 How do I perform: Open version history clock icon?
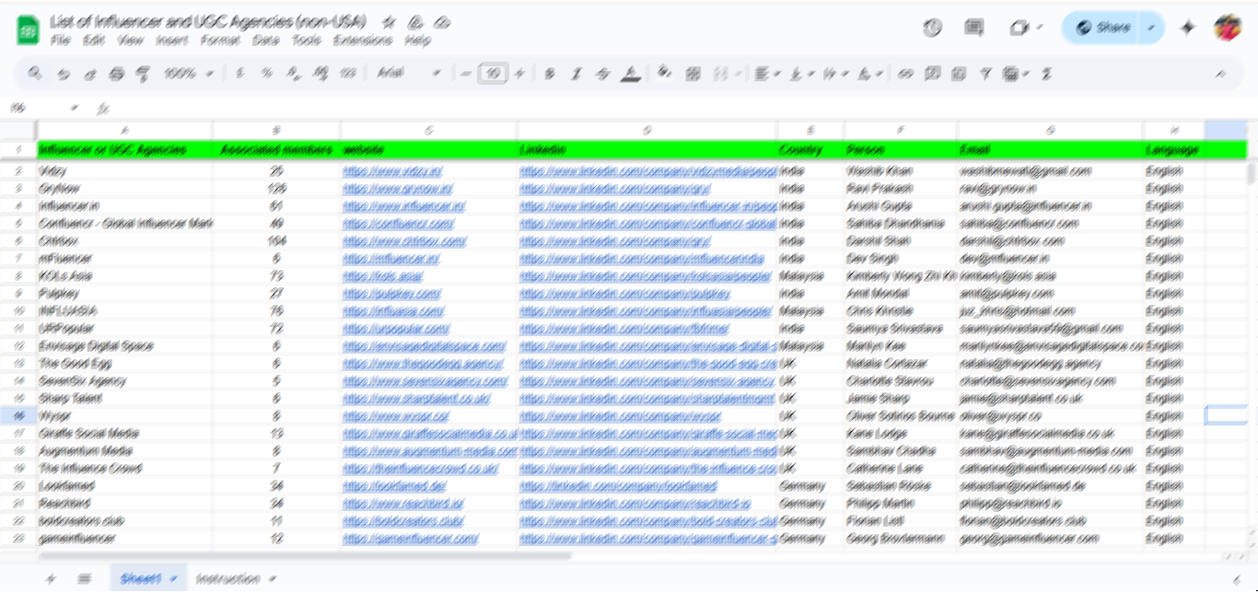[x=932, y=28]
